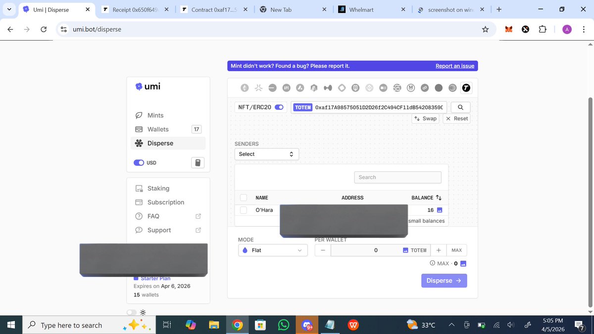Viewport: 594px width, 334px height.
Task: Open Discord from the taskbar
Action: coord(307,325)
